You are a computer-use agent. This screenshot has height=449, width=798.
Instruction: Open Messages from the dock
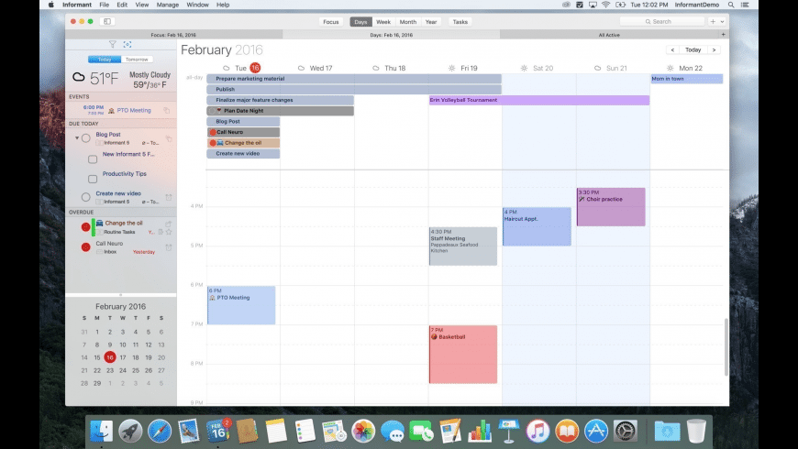(393, 431)
